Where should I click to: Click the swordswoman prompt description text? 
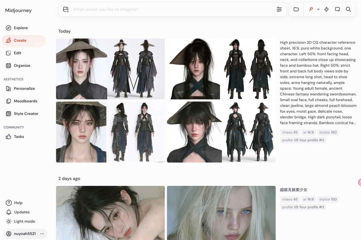pyautogui.click(x=318, y=83)
